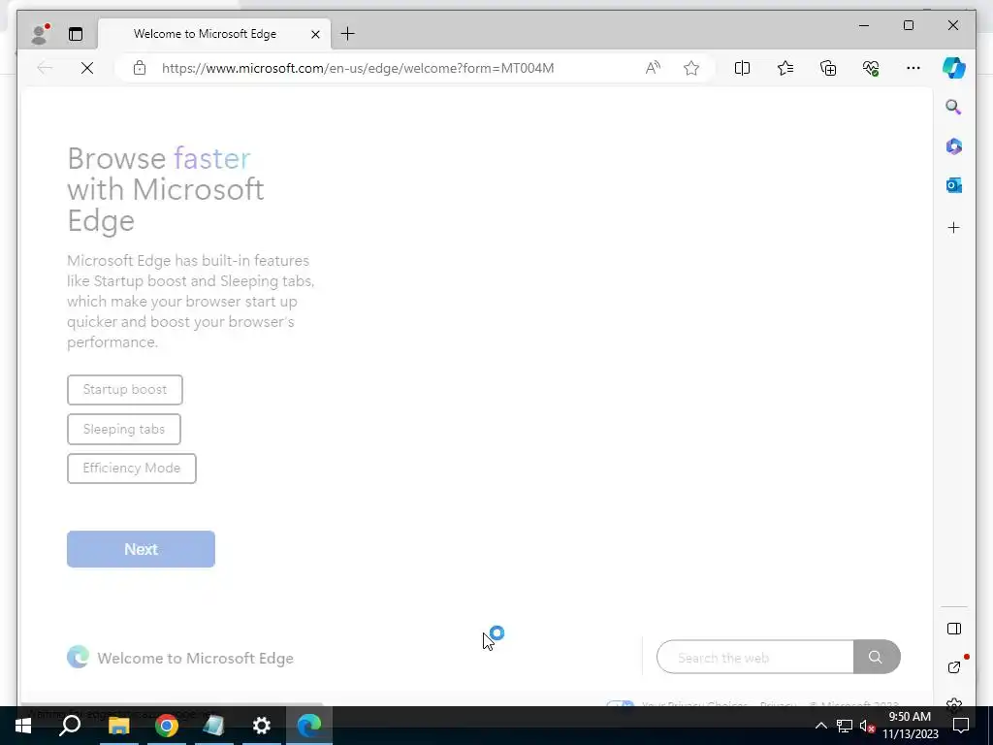Customize sidebar with plus icon

(954, 227)
